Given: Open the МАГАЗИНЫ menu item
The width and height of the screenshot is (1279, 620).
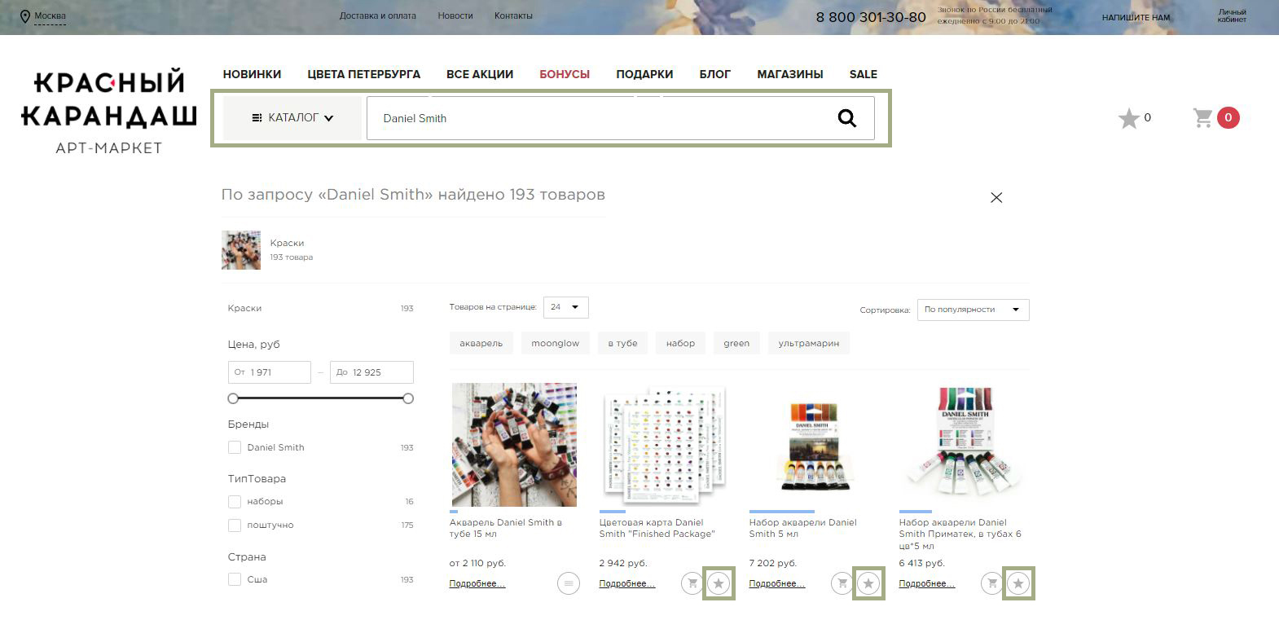Looking at the screenshot, I should pos(790,74).
